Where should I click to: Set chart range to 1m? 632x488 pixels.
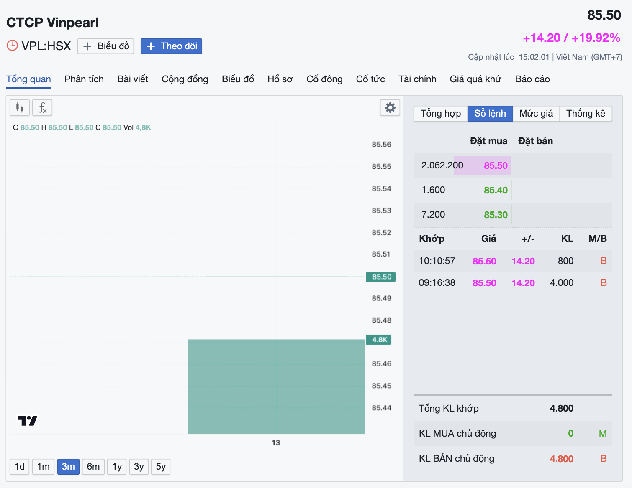43,467
